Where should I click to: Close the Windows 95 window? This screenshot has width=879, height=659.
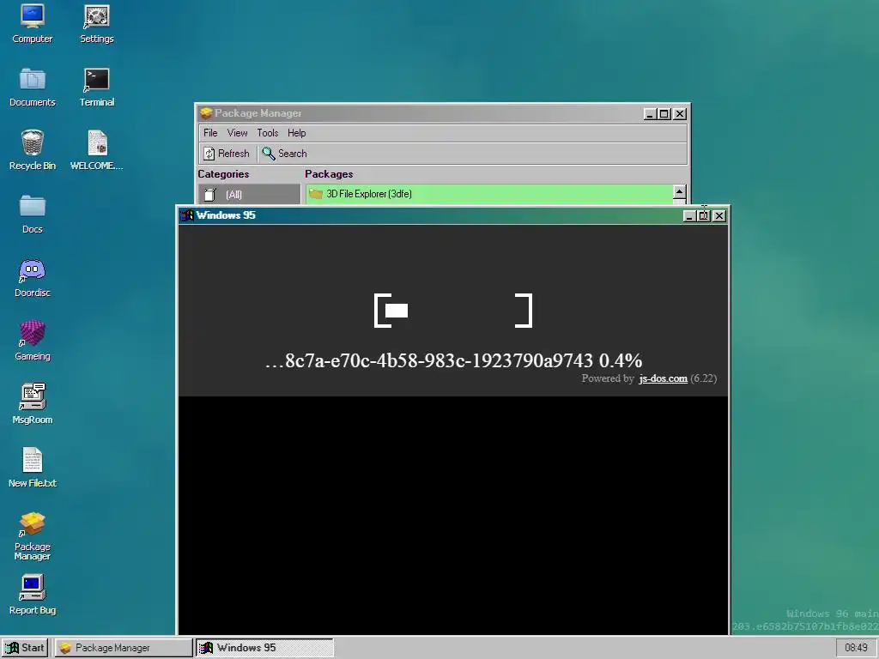[x=719, y=215]
